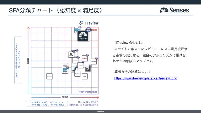
Task: Click the Senses logo in header
Action: 174,10
